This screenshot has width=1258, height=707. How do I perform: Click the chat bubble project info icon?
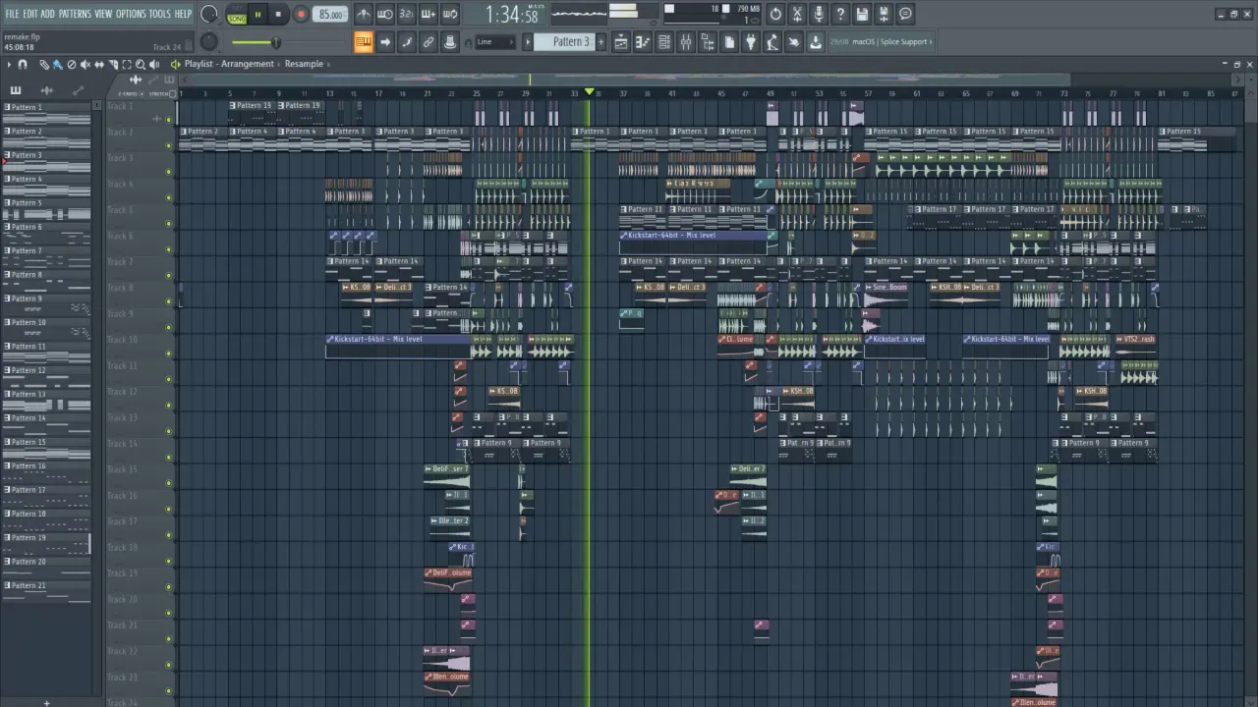click(x=905, y=14)
